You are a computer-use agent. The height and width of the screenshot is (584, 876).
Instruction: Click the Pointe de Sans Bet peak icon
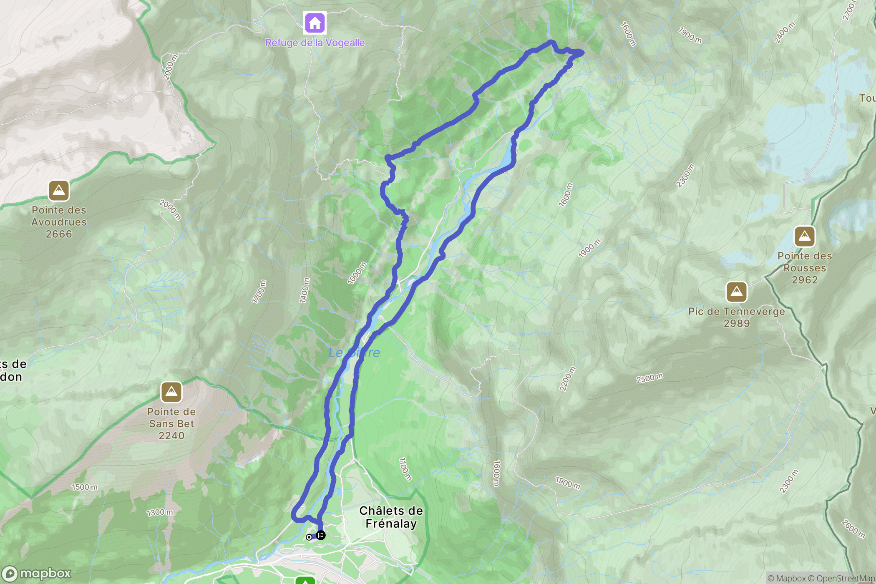[x=171, y=392]
